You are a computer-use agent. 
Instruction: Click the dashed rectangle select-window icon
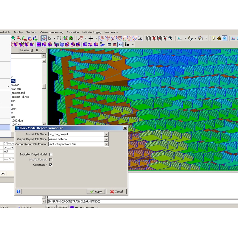point(59,38)
